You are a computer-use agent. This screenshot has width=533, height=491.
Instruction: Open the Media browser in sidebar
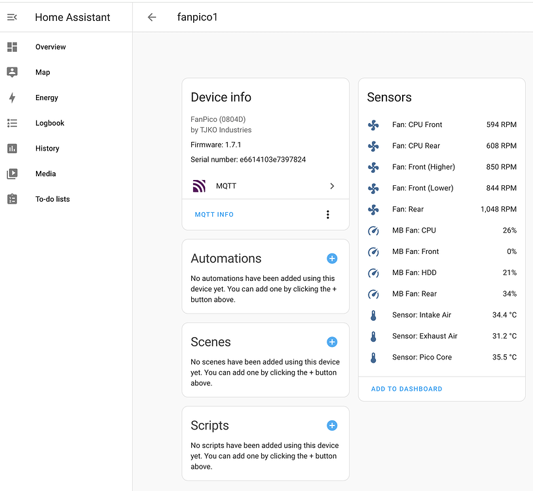click(45, 173)
